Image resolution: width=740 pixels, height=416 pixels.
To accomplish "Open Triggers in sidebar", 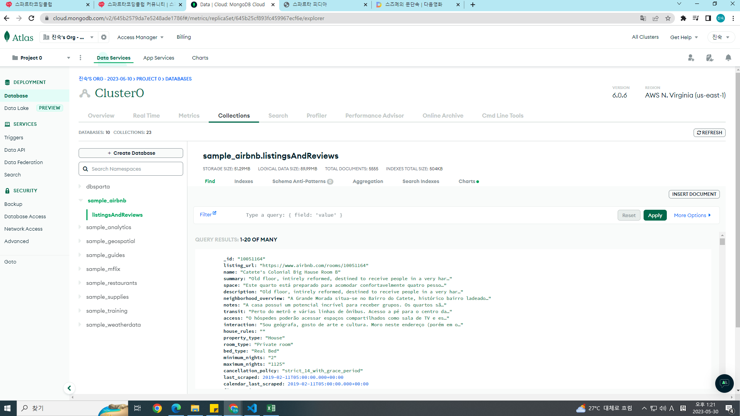I will pos(14,137).
